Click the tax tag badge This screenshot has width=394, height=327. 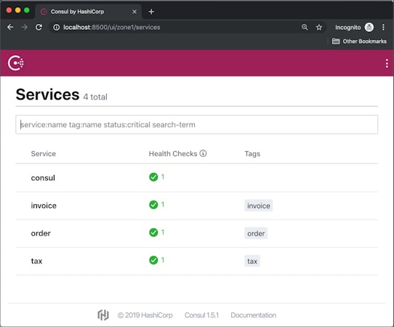pos(252,261)
